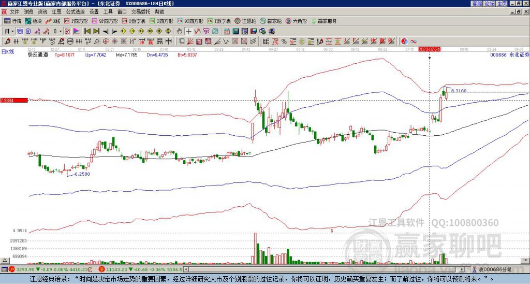The image size is (530, 284).
Task: Click the 7.9884 red price tag
Action: point(14,101)
